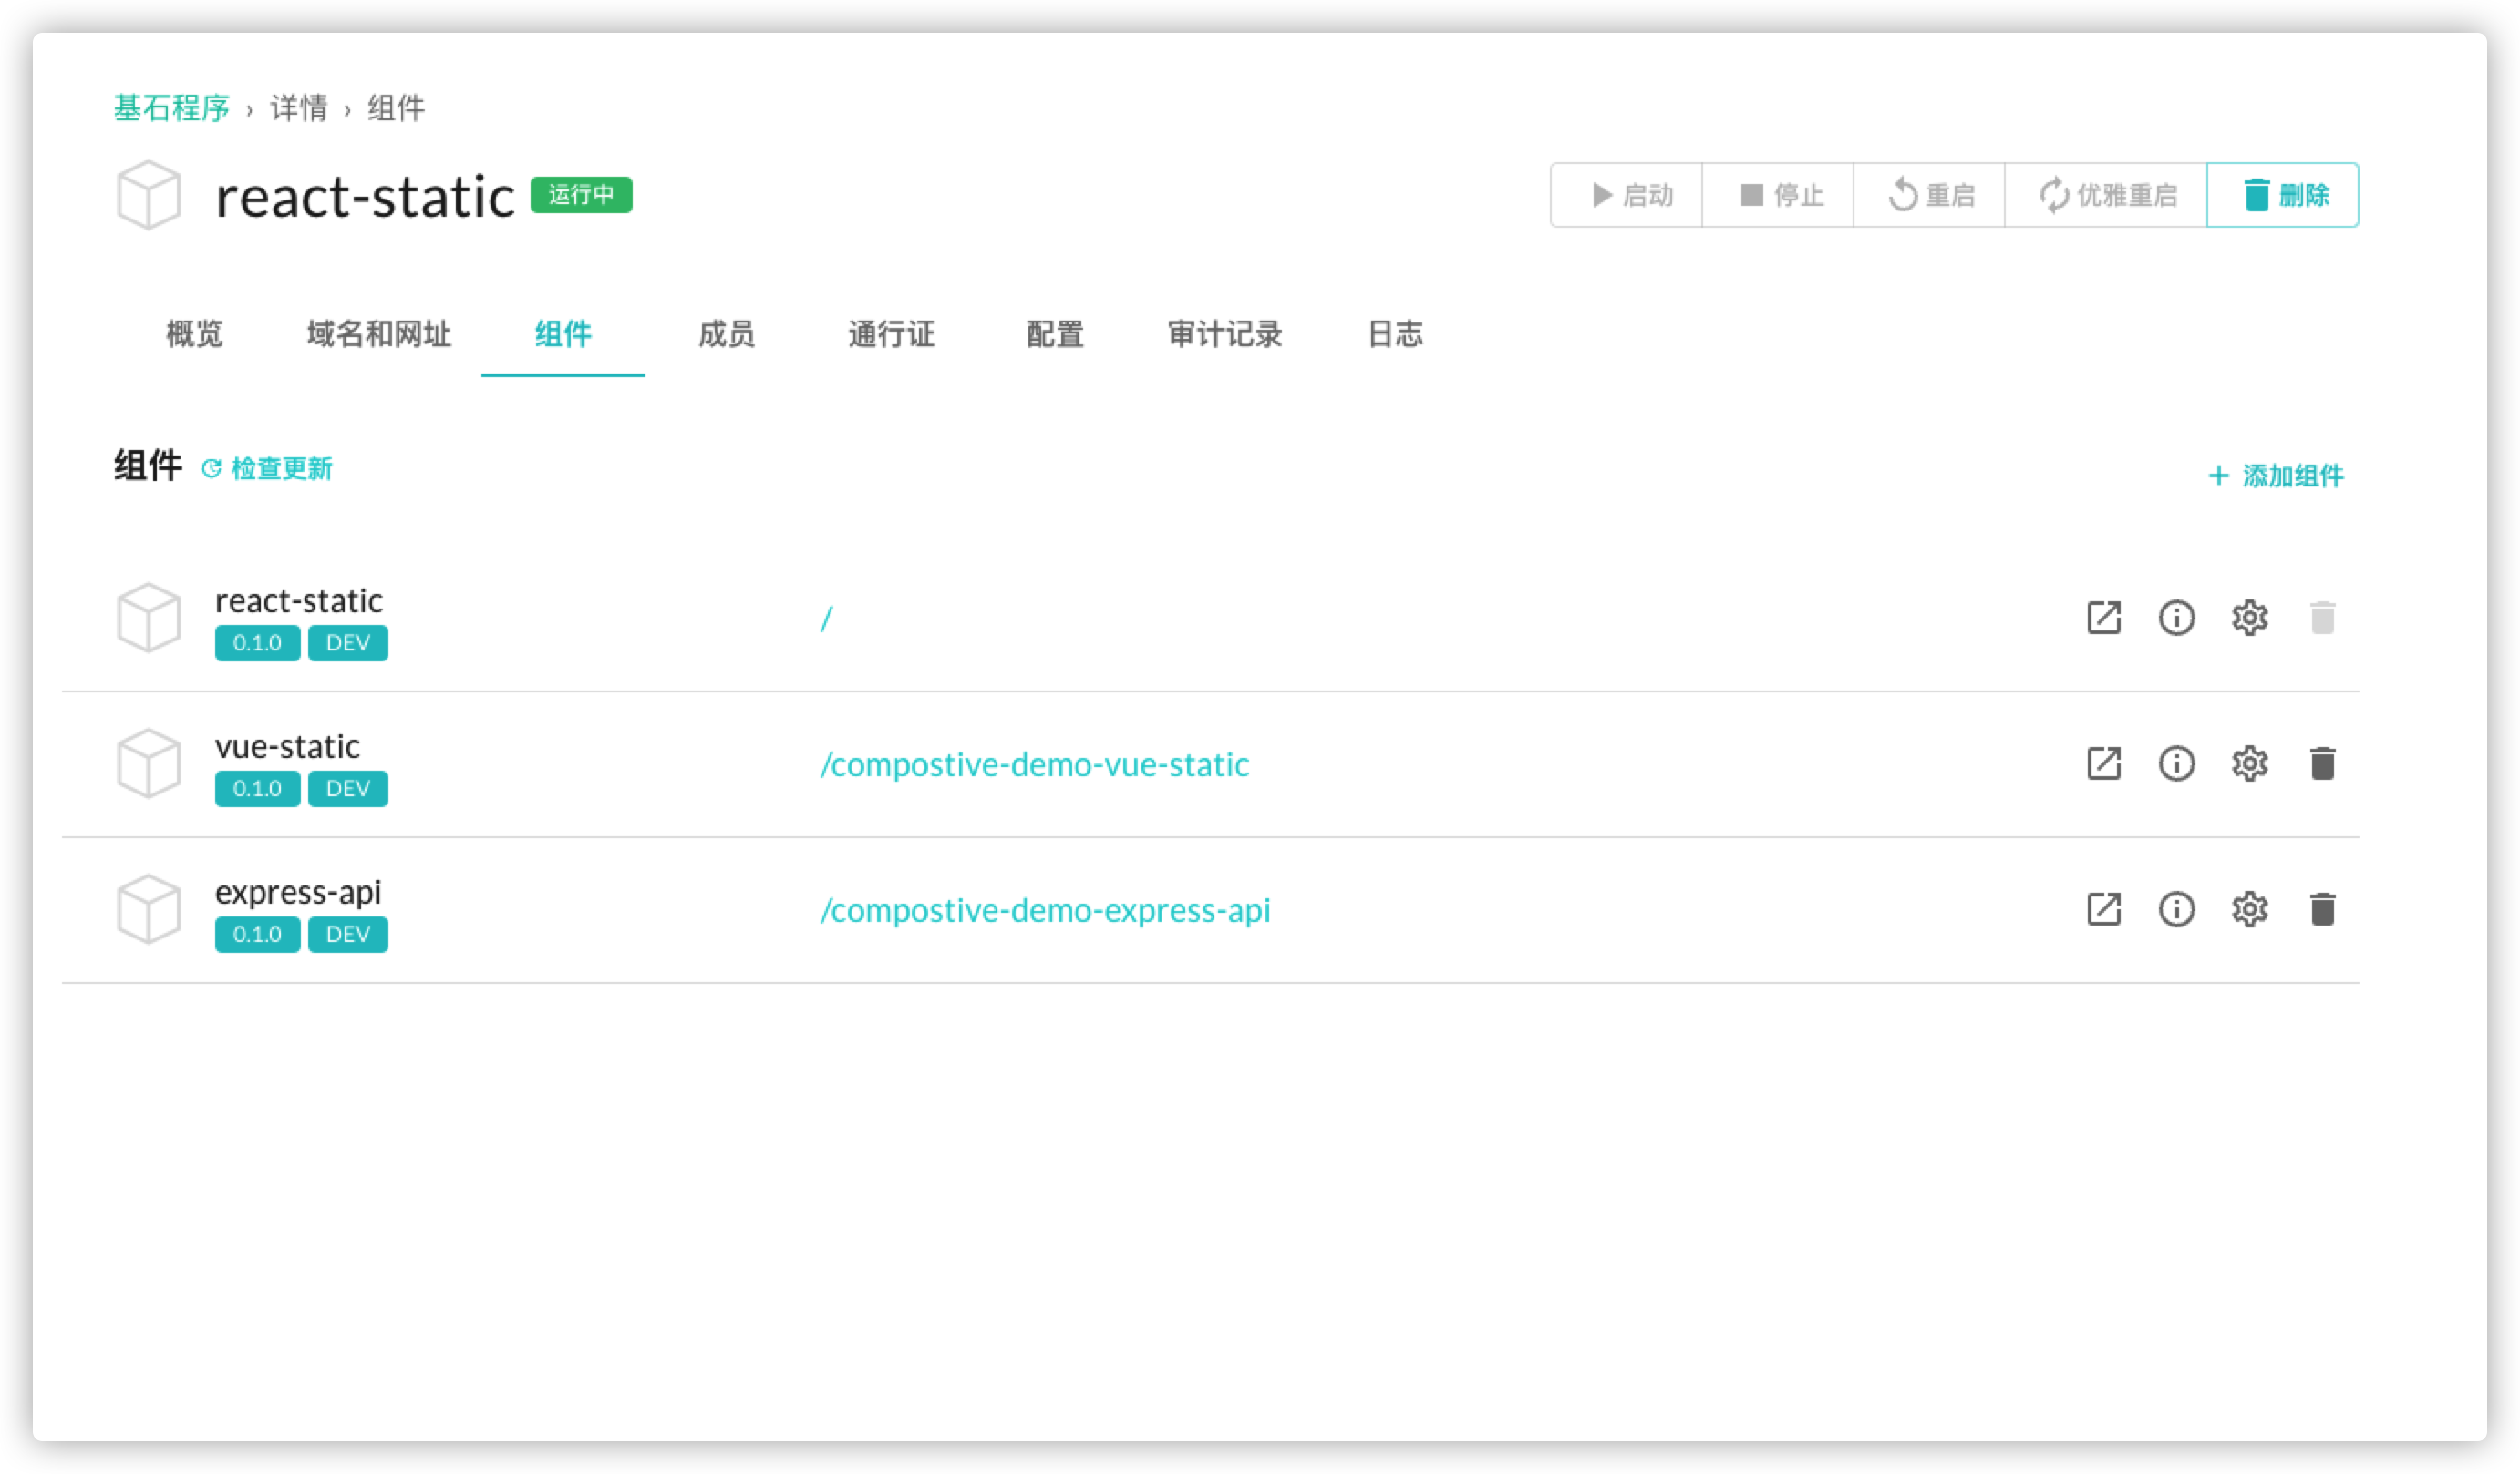Open vue-static in external link icon

click(2103, 763)
